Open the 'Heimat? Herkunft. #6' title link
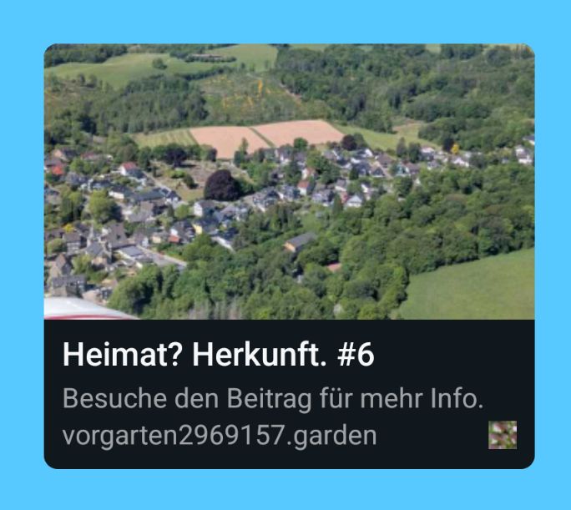571x510 pixels. pos(219,355)
